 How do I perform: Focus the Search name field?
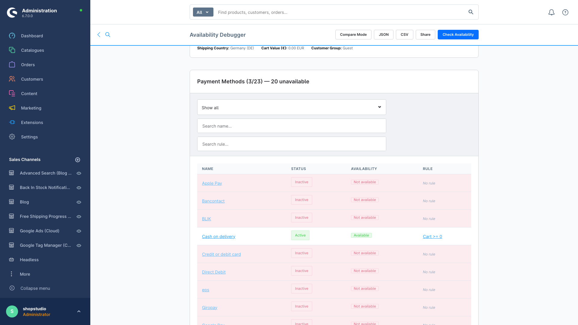click(291, 126)
